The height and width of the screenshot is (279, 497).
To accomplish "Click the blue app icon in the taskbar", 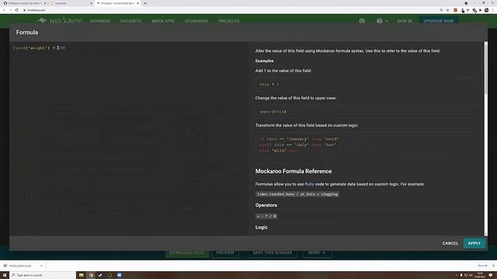I will [x=119, y=275].
